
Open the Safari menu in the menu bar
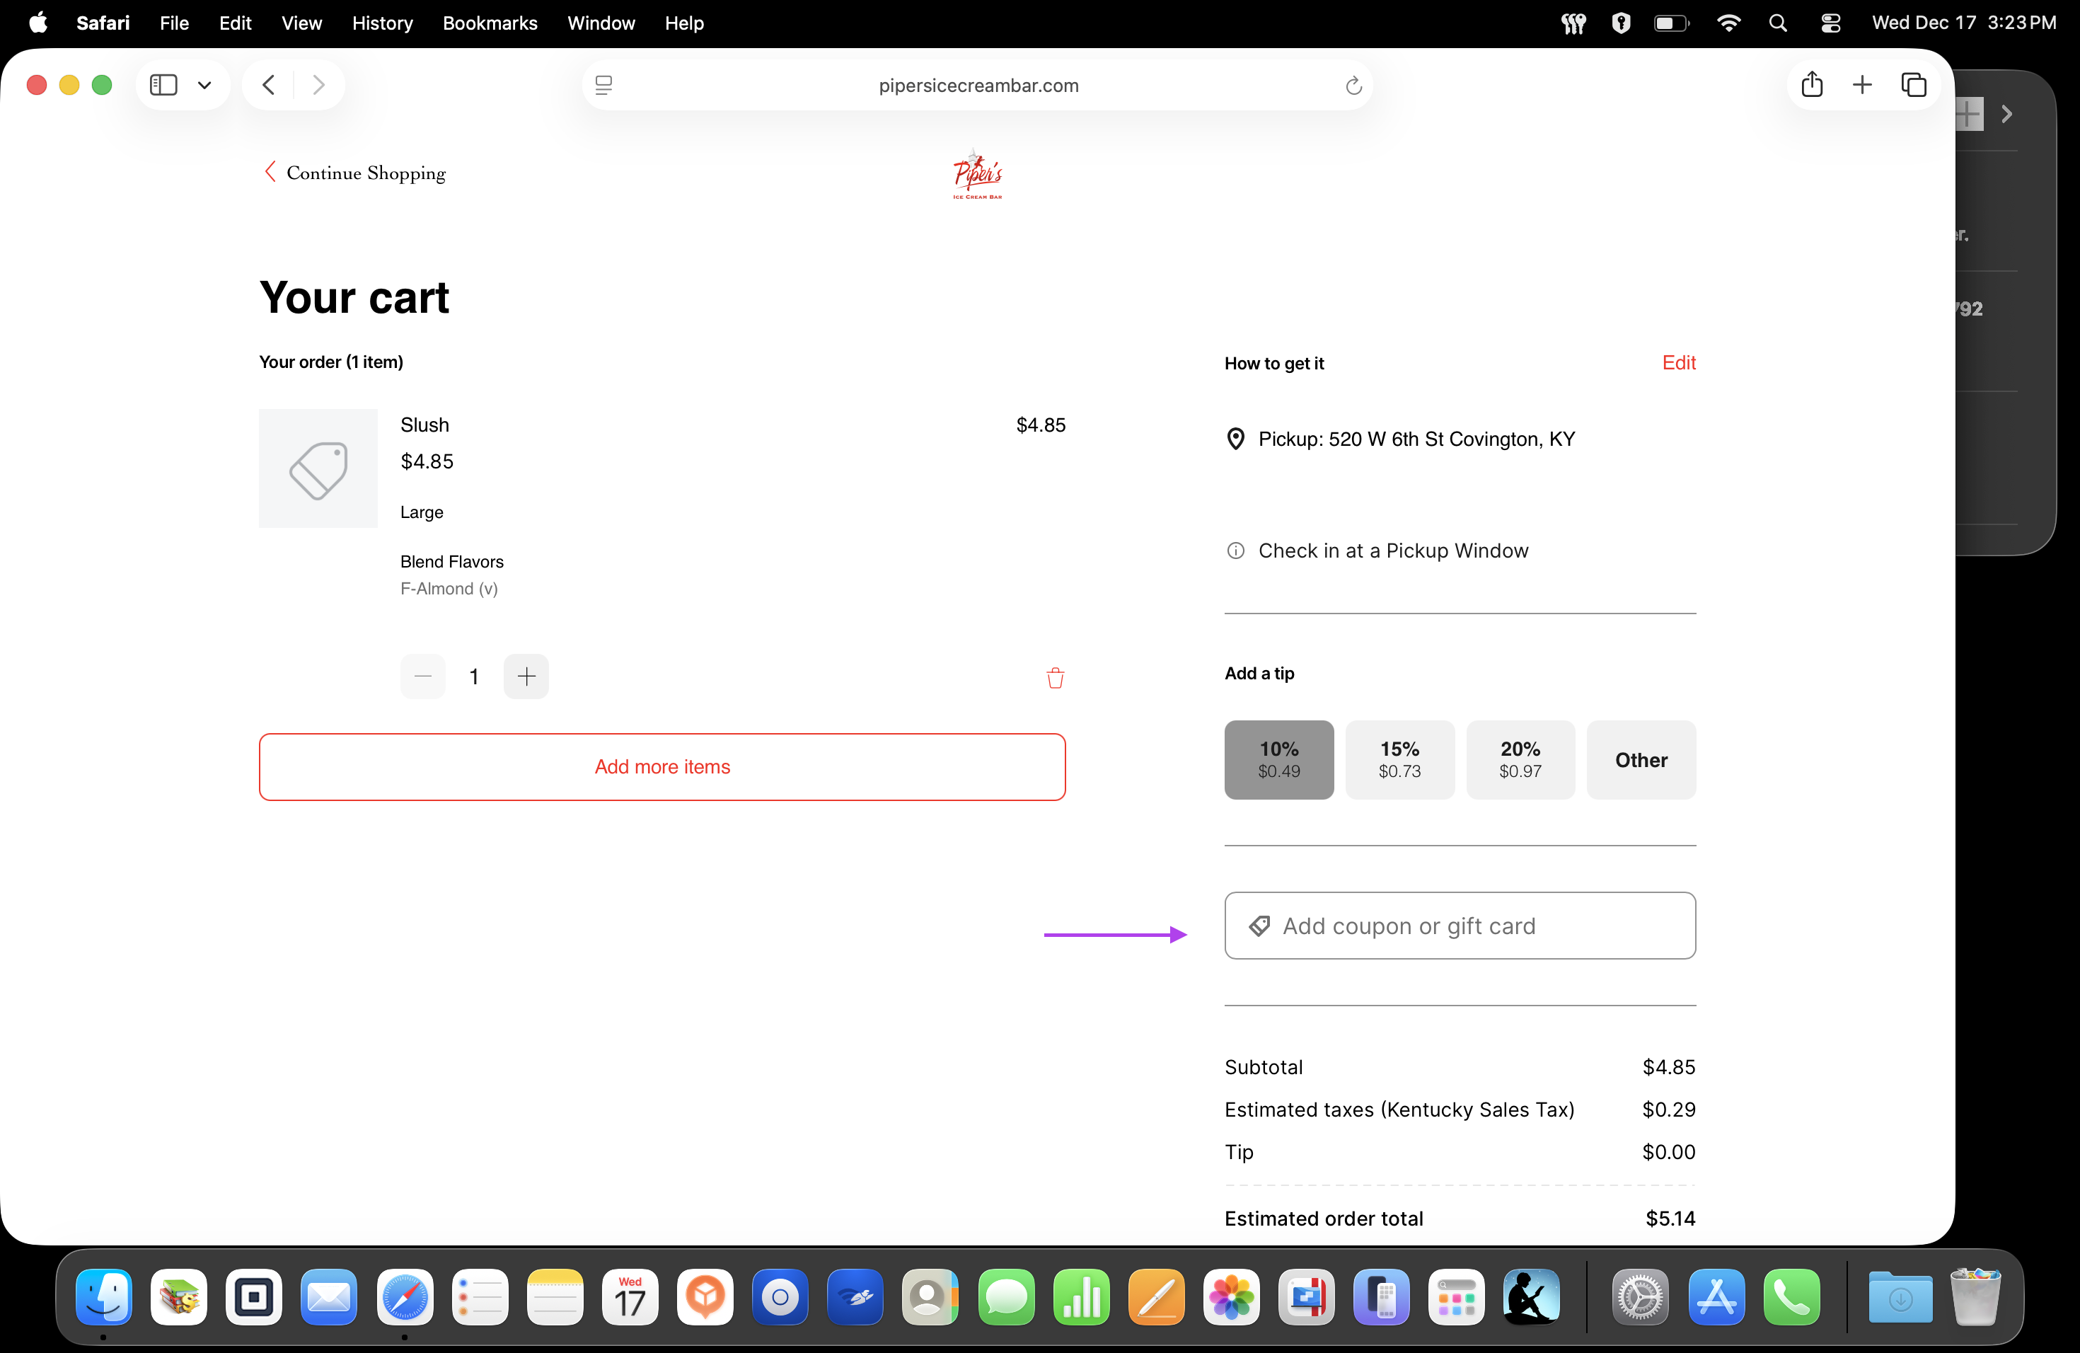(x=103, y=23)
